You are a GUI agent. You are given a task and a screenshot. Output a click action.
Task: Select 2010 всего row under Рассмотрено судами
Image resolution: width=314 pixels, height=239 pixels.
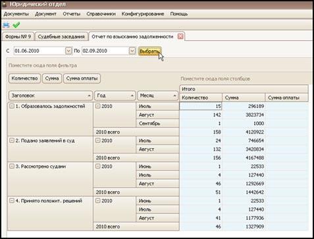pos(136,192)
